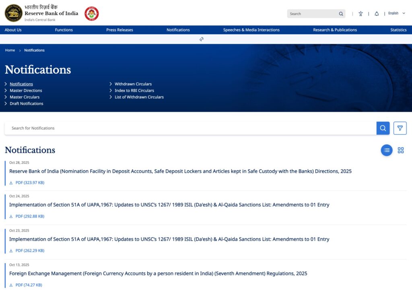Open the Press Releases menu item

pos(119,30)
